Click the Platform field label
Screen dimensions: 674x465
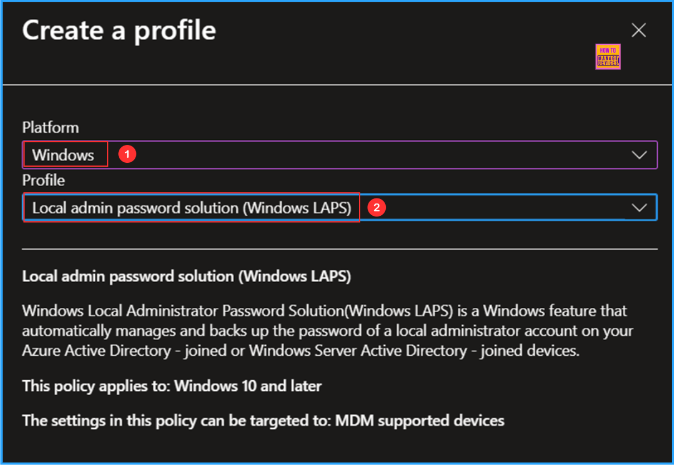click(50, 128)
